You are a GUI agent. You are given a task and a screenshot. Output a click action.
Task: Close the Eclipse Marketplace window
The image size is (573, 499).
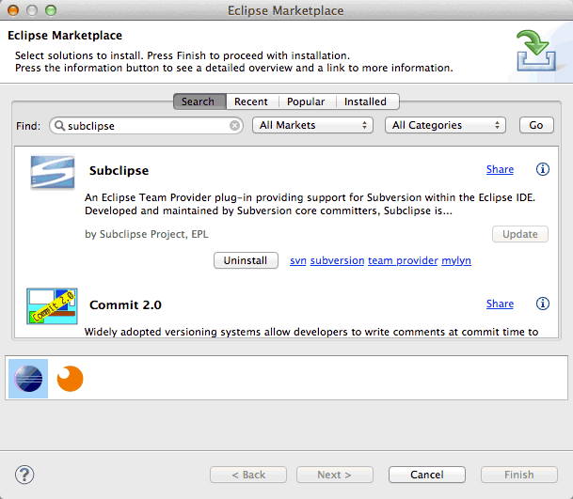[x=13, y=10]
